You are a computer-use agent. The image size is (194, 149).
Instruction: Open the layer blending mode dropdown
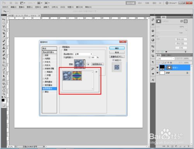[165, 59]
